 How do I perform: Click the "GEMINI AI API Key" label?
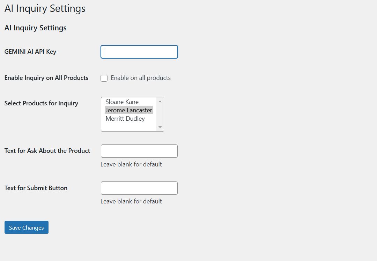point(30,52)
